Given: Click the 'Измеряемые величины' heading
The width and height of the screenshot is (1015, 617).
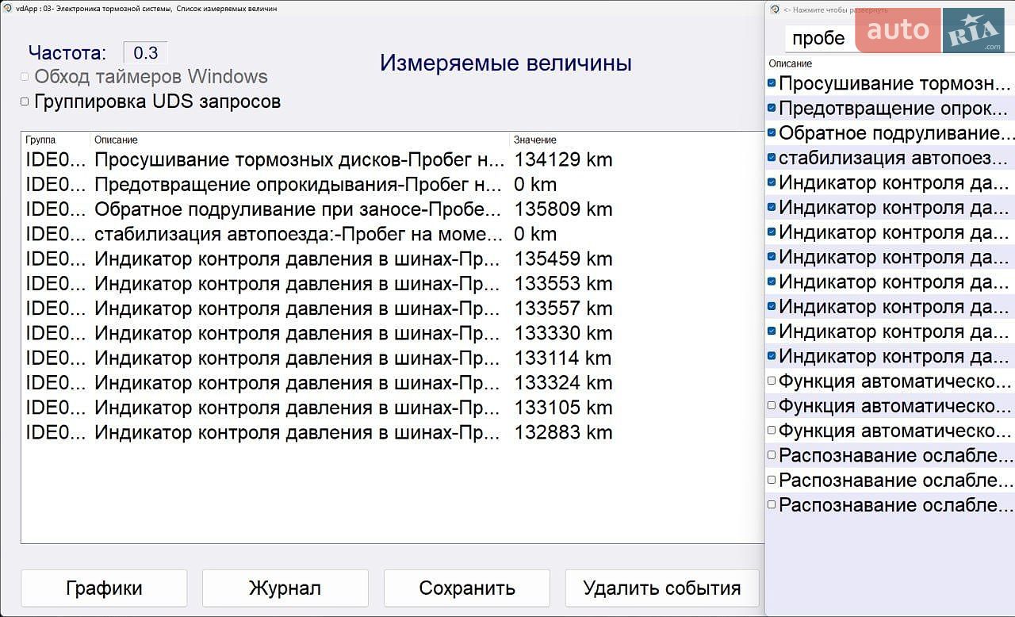Looking at the screenshot, I should tap(506, 63).
